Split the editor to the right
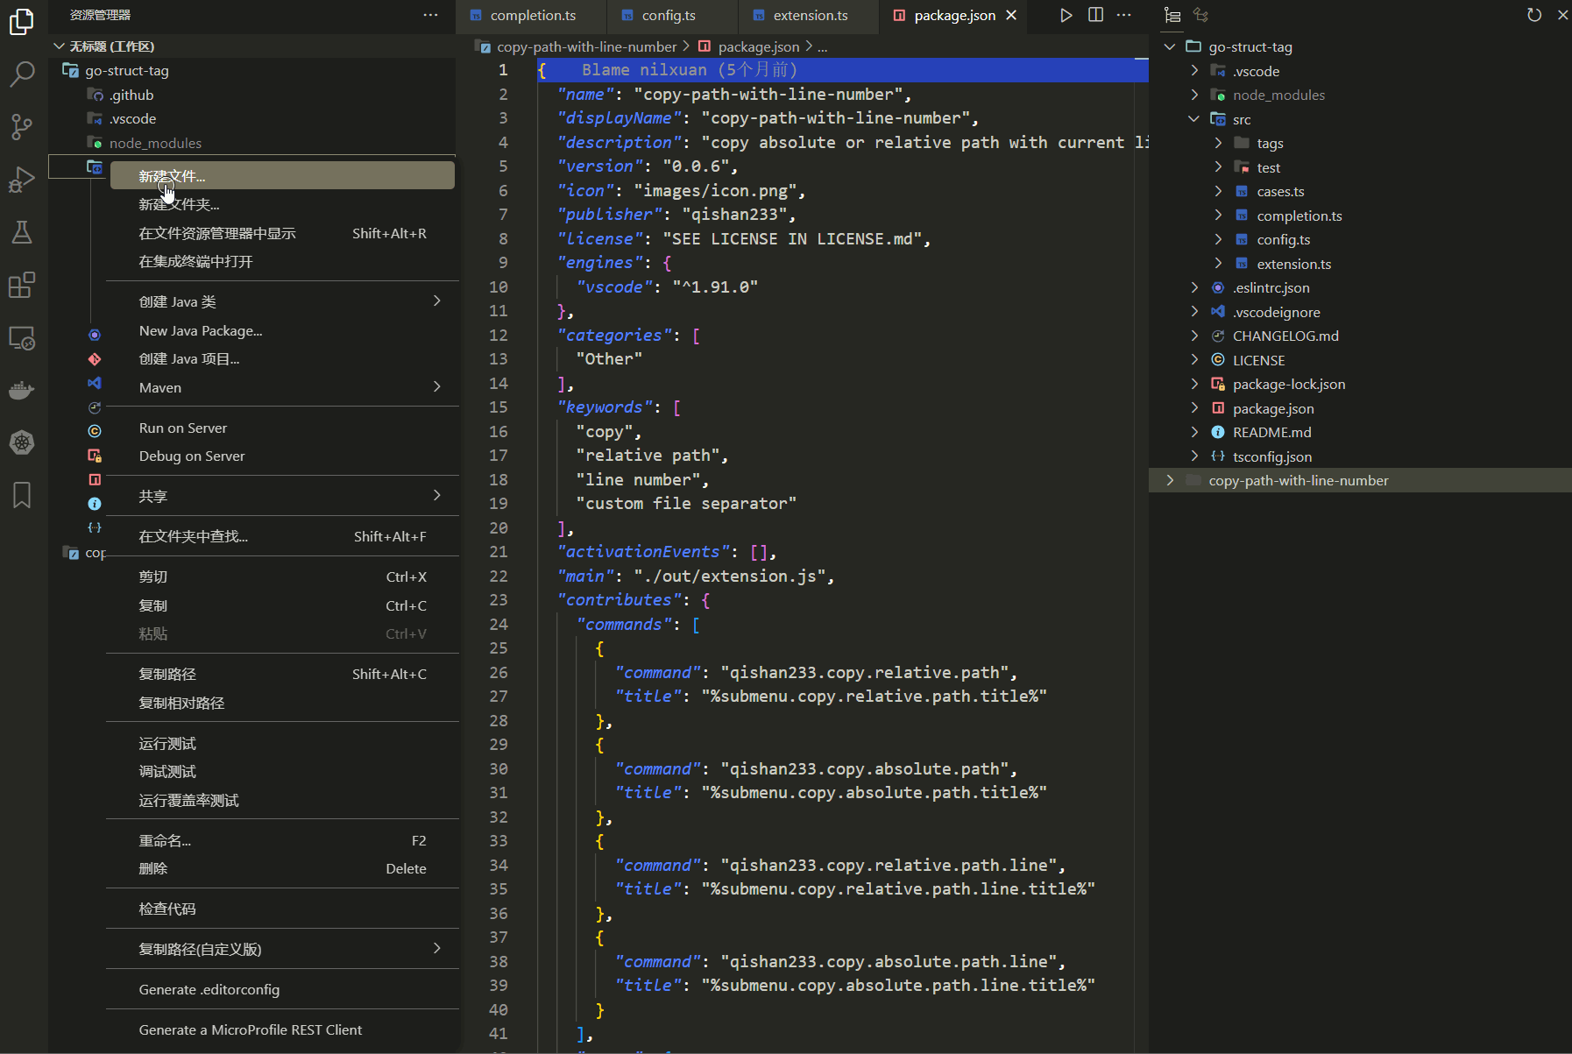Image resolution: width=1572 pixels, height=1054 pixels. (x=1095, y=15)
